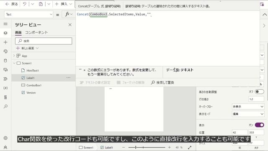
Task: Open the undo history dropdown arrow
Action: tap(33, 4)
